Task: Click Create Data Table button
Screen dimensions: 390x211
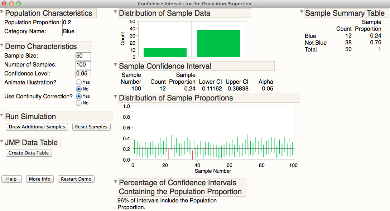Action: pos(29,153)
